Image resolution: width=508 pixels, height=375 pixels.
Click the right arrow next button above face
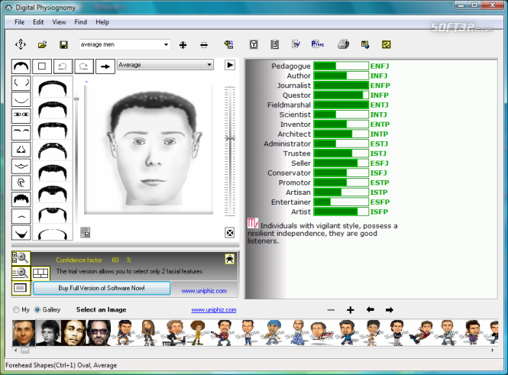click(105, 66)
